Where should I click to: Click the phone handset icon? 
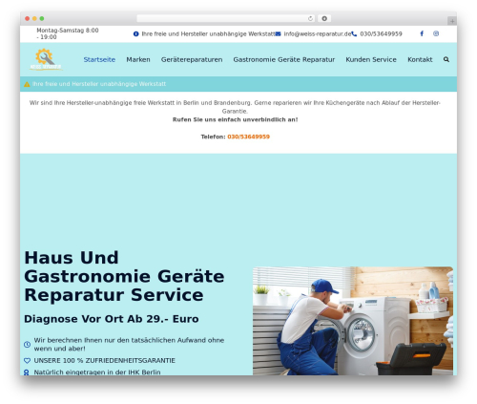click(354, 33)
